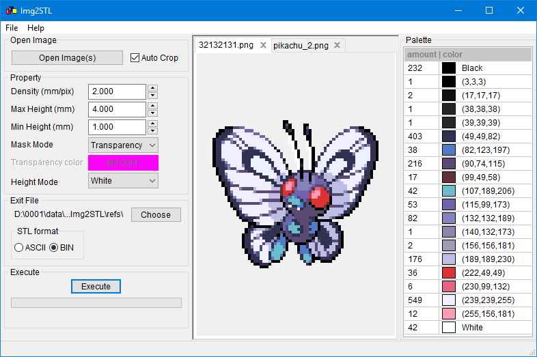This screenshot has height=357, width=537.
Task: Select the (239,239,255) color swatch
Action: 449,300
